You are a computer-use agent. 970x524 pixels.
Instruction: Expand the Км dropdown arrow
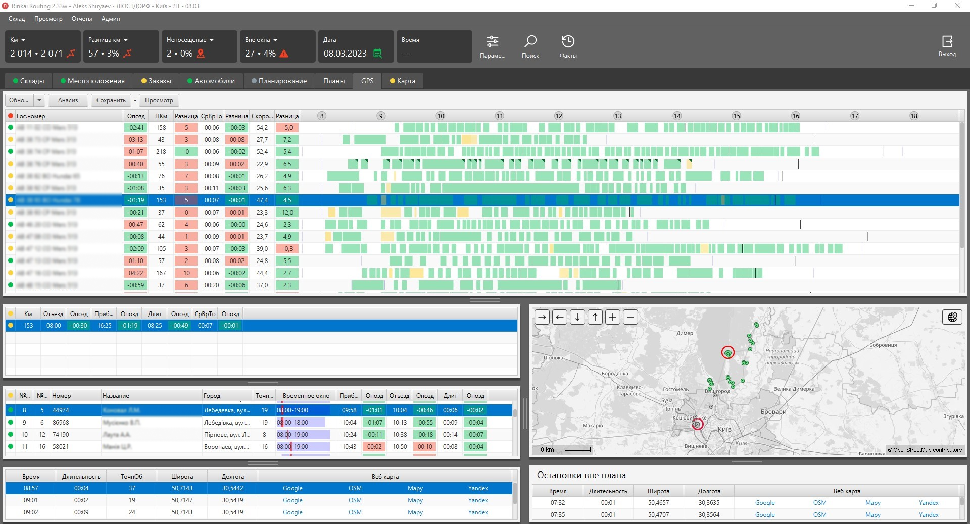click(23, 40)
